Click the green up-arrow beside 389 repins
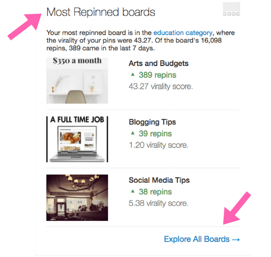This screenshot has width=271, height=257. click(x=132, y=75)
